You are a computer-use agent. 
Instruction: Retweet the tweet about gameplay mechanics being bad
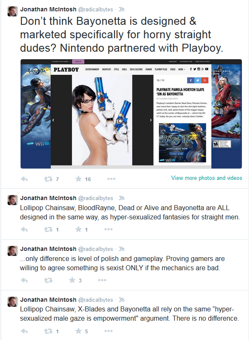(x=48, y=280)
